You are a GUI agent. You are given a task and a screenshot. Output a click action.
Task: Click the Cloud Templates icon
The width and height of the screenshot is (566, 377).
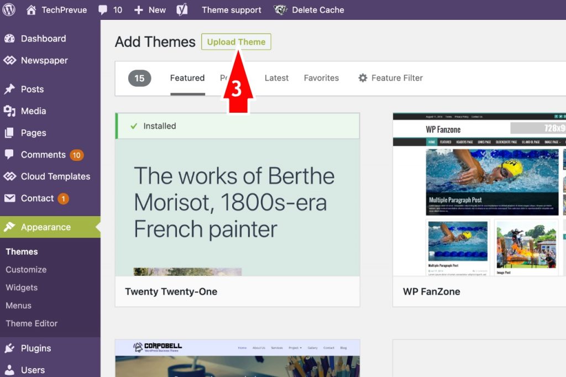10,176
